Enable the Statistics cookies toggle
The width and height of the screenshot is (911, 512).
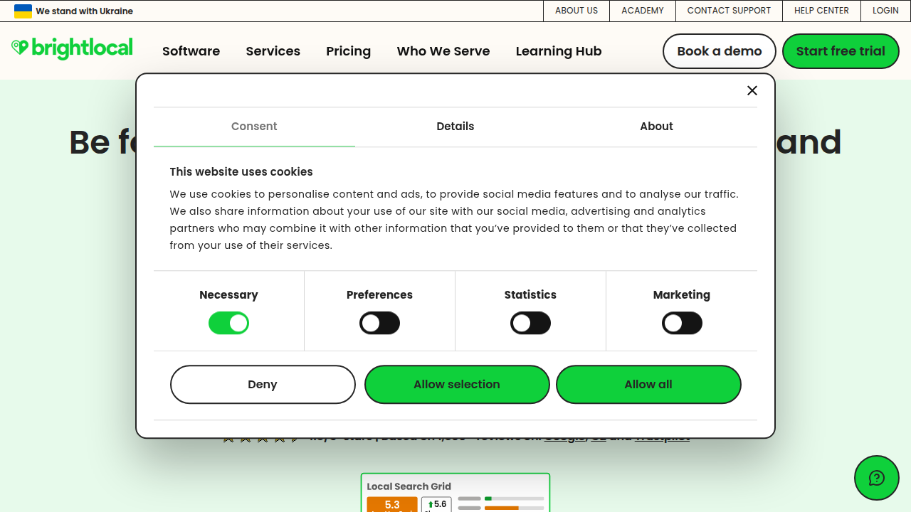(530, 323)
